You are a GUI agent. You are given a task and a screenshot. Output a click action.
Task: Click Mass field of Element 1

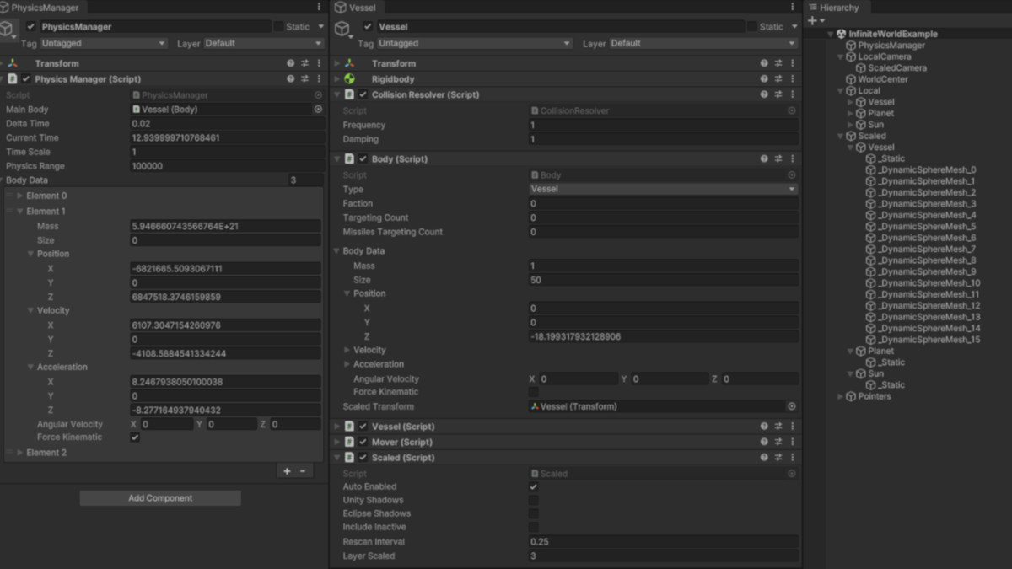point(226,226)
